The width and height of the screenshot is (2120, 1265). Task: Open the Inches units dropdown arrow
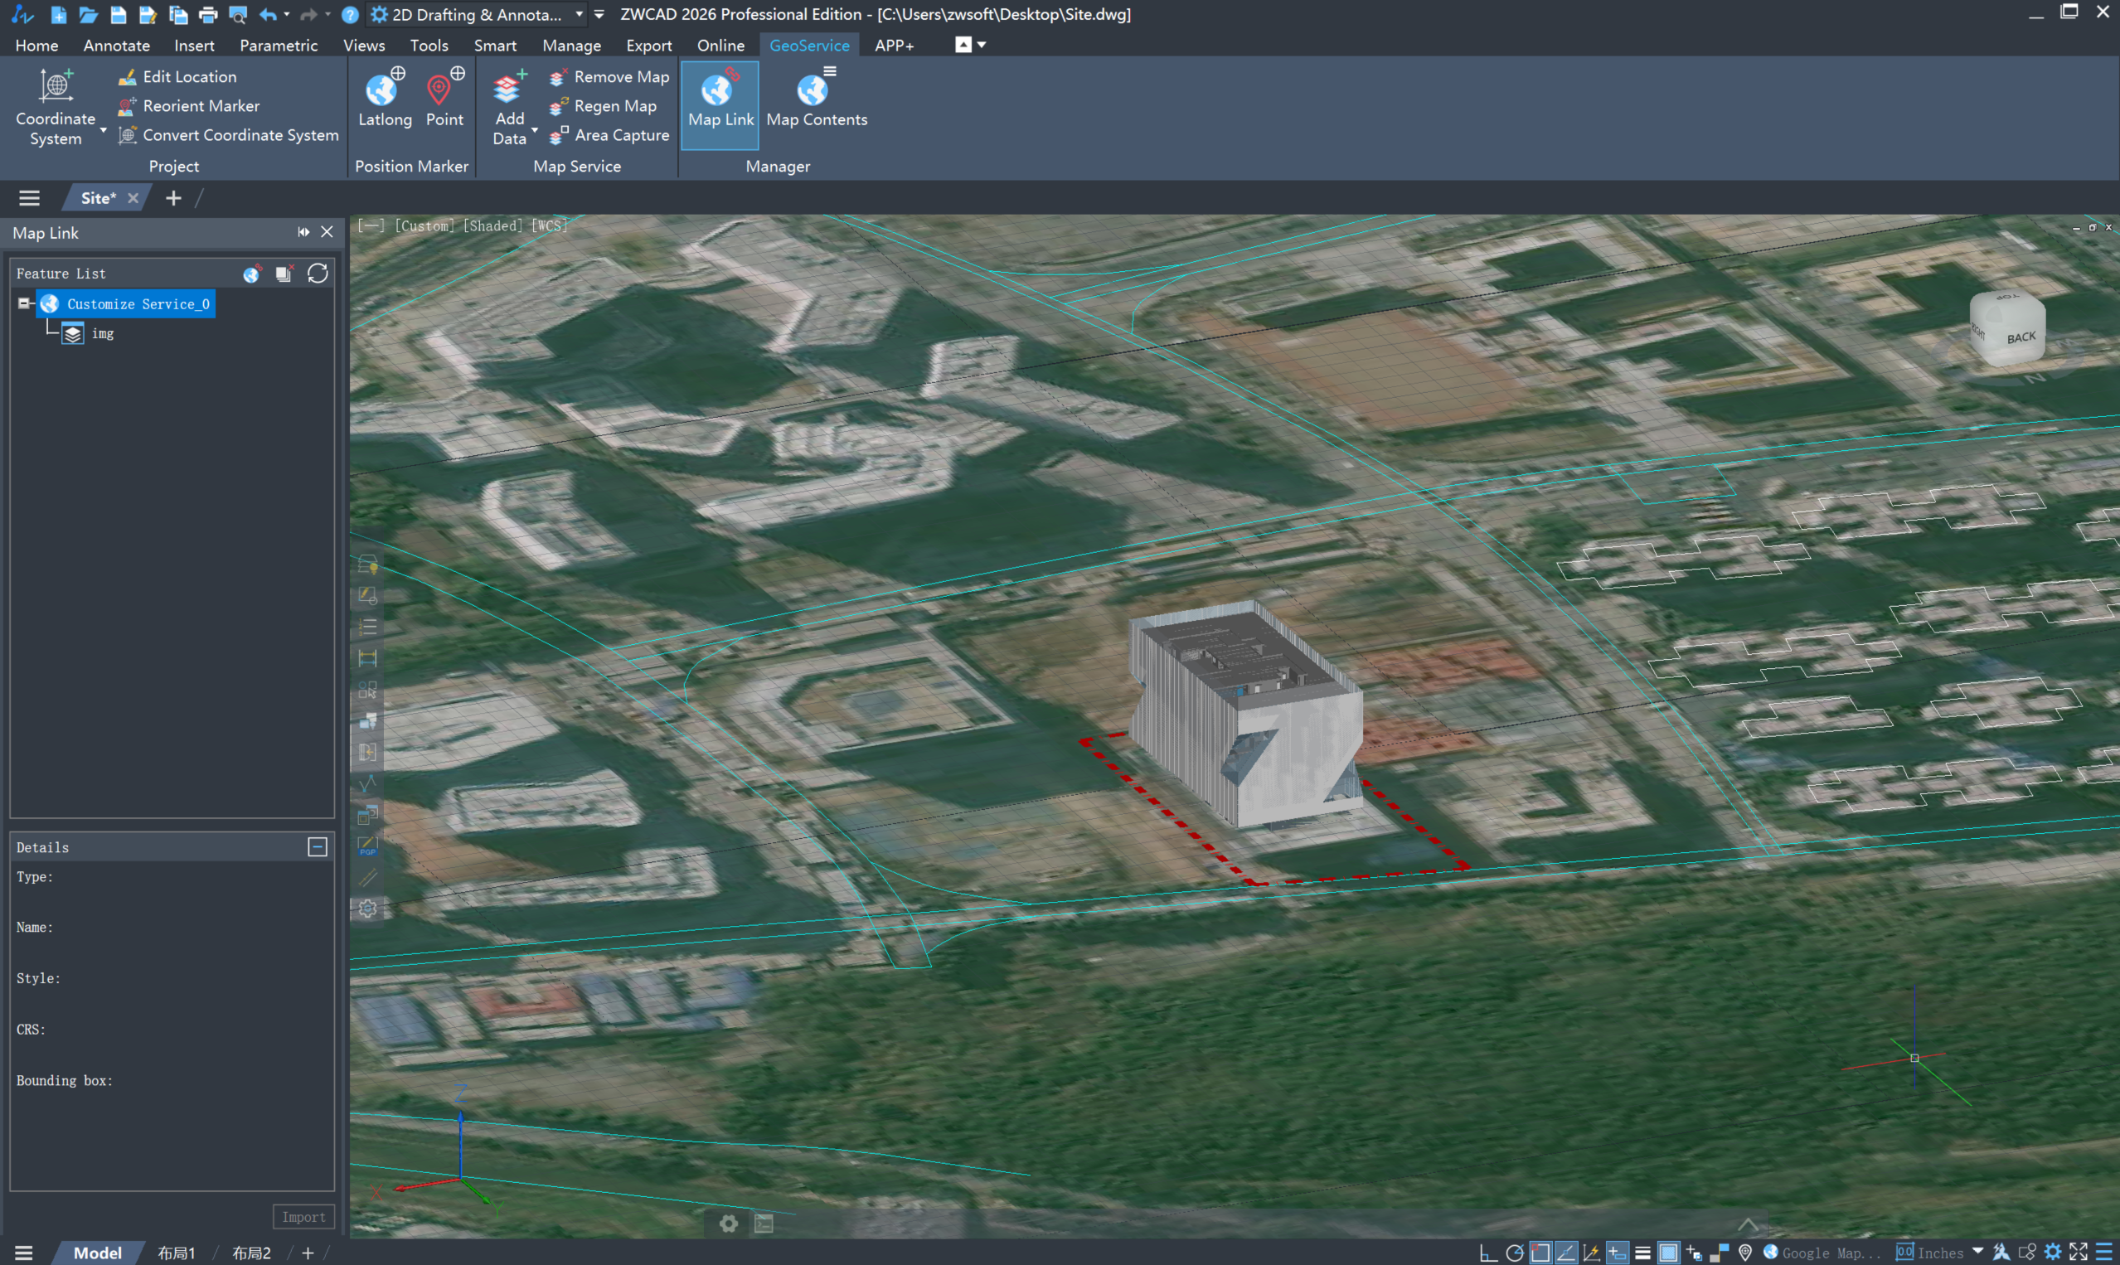point(1977,1253)
